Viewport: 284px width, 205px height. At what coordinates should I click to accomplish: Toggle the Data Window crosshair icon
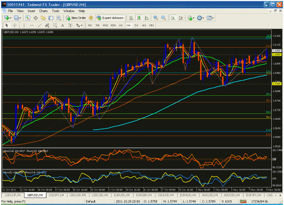[x=35, y=18]
